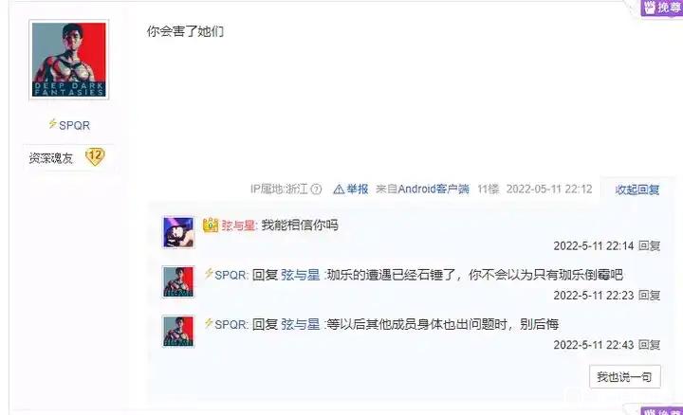
Task: Click the IP属地 question mark help icon
Action: point(317,189)
